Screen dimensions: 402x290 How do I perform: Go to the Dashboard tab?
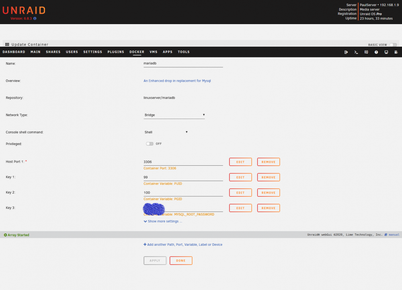point(14,52)
